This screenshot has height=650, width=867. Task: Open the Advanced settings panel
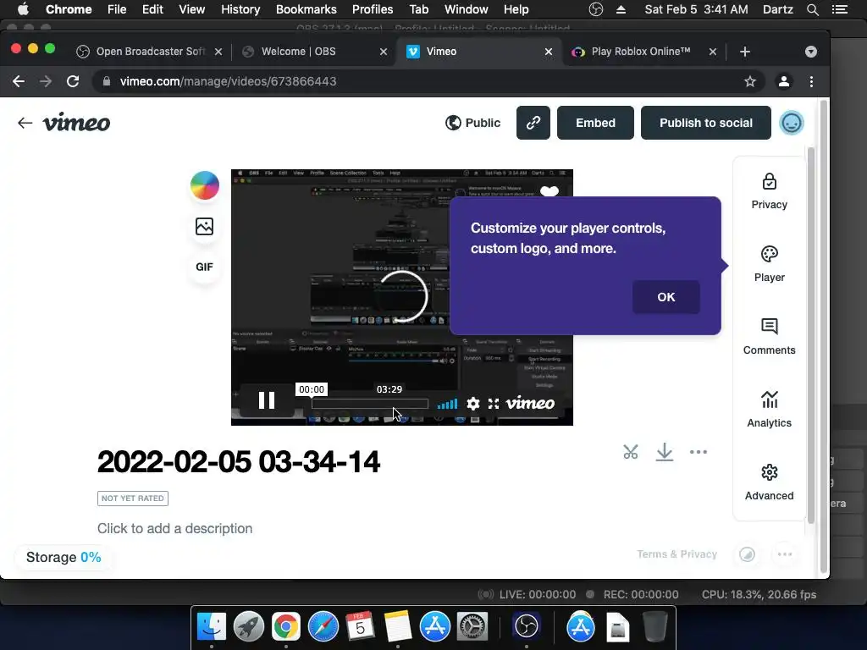pos(769,482)
